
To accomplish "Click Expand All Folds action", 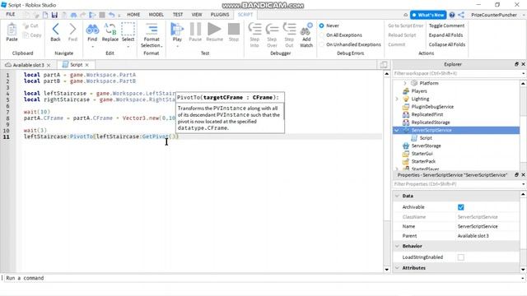I will coord(445,35).
